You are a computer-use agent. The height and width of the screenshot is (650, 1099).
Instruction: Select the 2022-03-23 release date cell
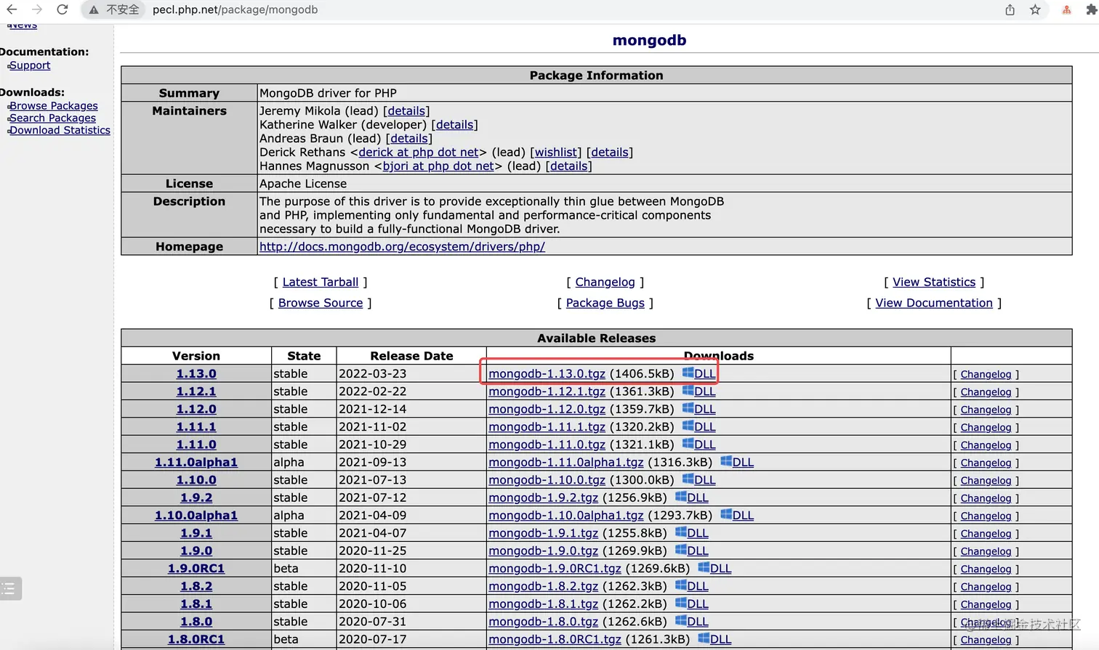point(411,373)
